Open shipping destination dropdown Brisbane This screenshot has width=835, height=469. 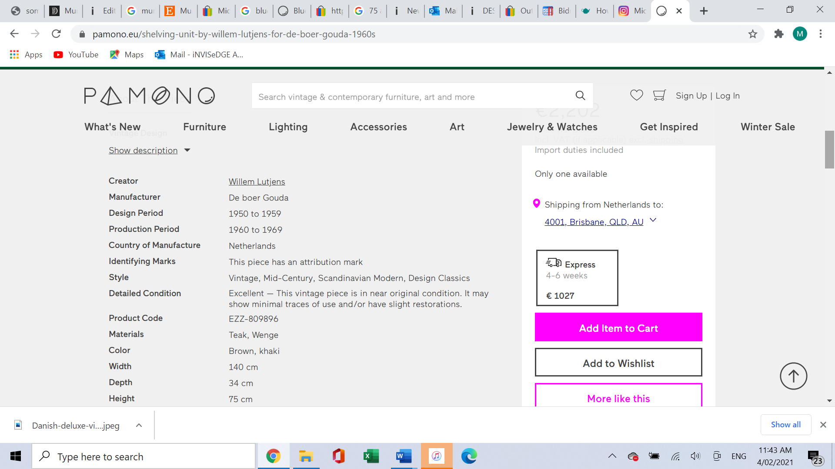pos(600,222)
